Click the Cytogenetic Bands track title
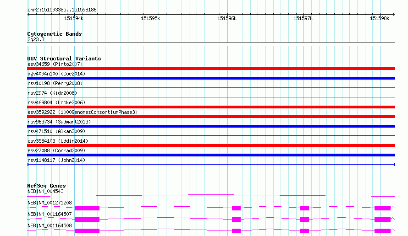Viewport: 408px width, 236px height. [x=55, y=34]
